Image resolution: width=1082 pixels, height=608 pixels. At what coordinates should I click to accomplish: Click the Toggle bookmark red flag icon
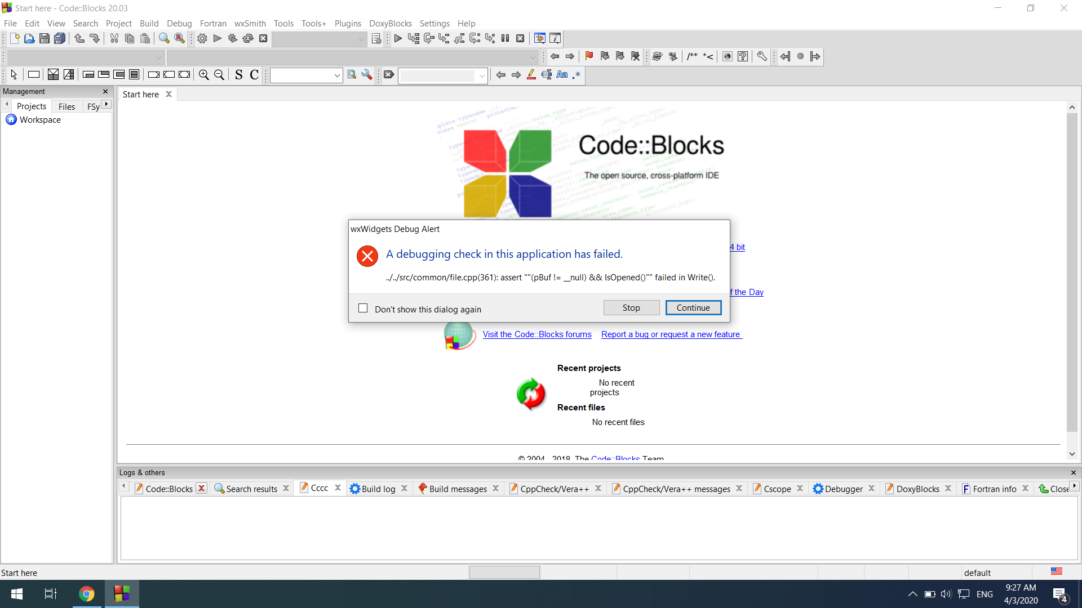point(589,56)
